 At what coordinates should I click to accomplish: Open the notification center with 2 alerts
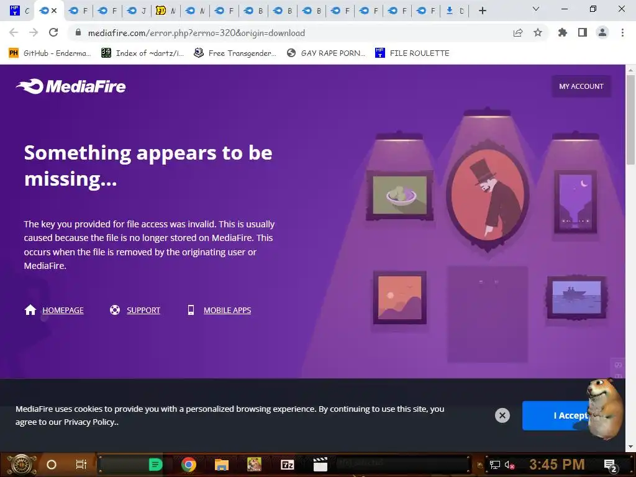point(611,465)
